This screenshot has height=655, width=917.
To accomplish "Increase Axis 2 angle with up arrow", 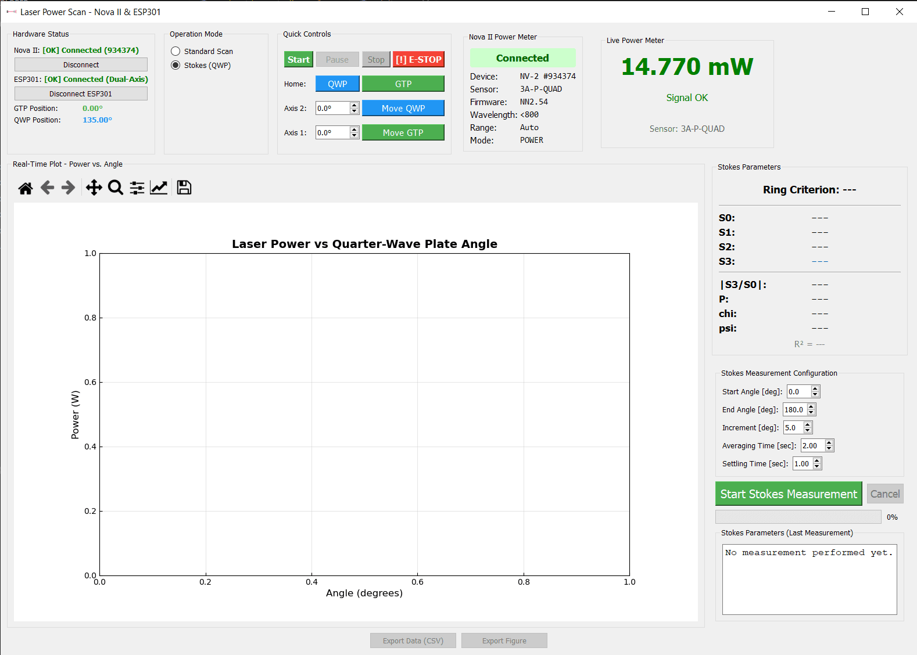I will click(x=354, y=105).
